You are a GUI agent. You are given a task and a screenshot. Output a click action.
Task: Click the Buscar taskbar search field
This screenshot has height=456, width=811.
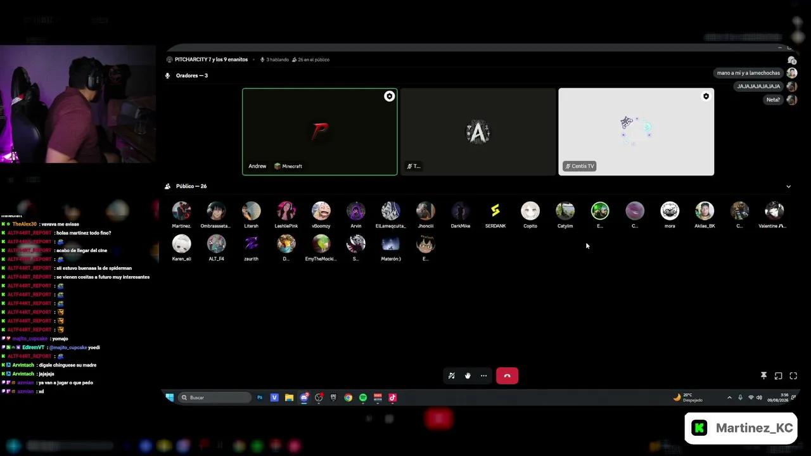click(215, 398)
